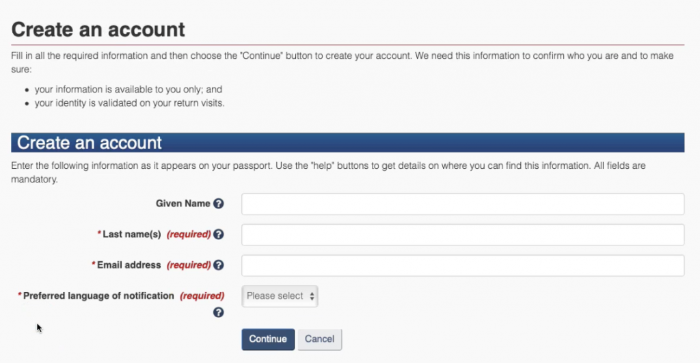
Task: Click the "your identity is validated" bullet text
Action: [x=129, y=104]
